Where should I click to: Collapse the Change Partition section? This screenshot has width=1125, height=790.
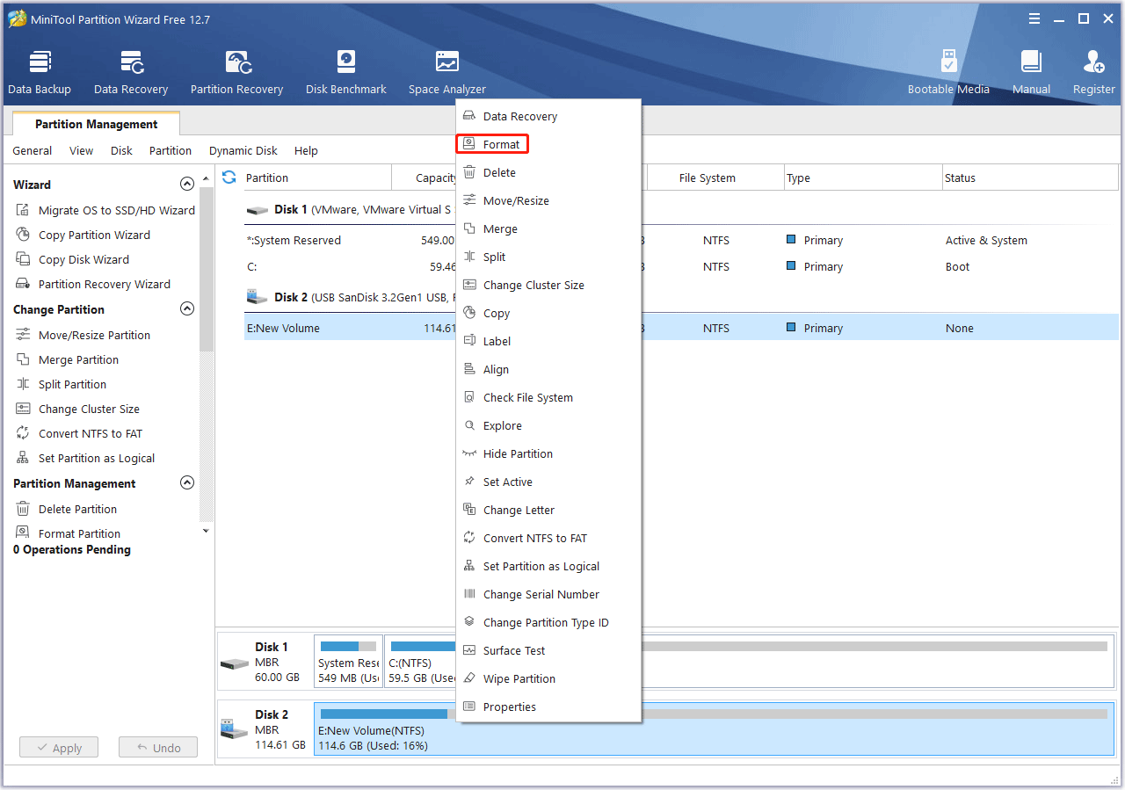click(186, 309)
